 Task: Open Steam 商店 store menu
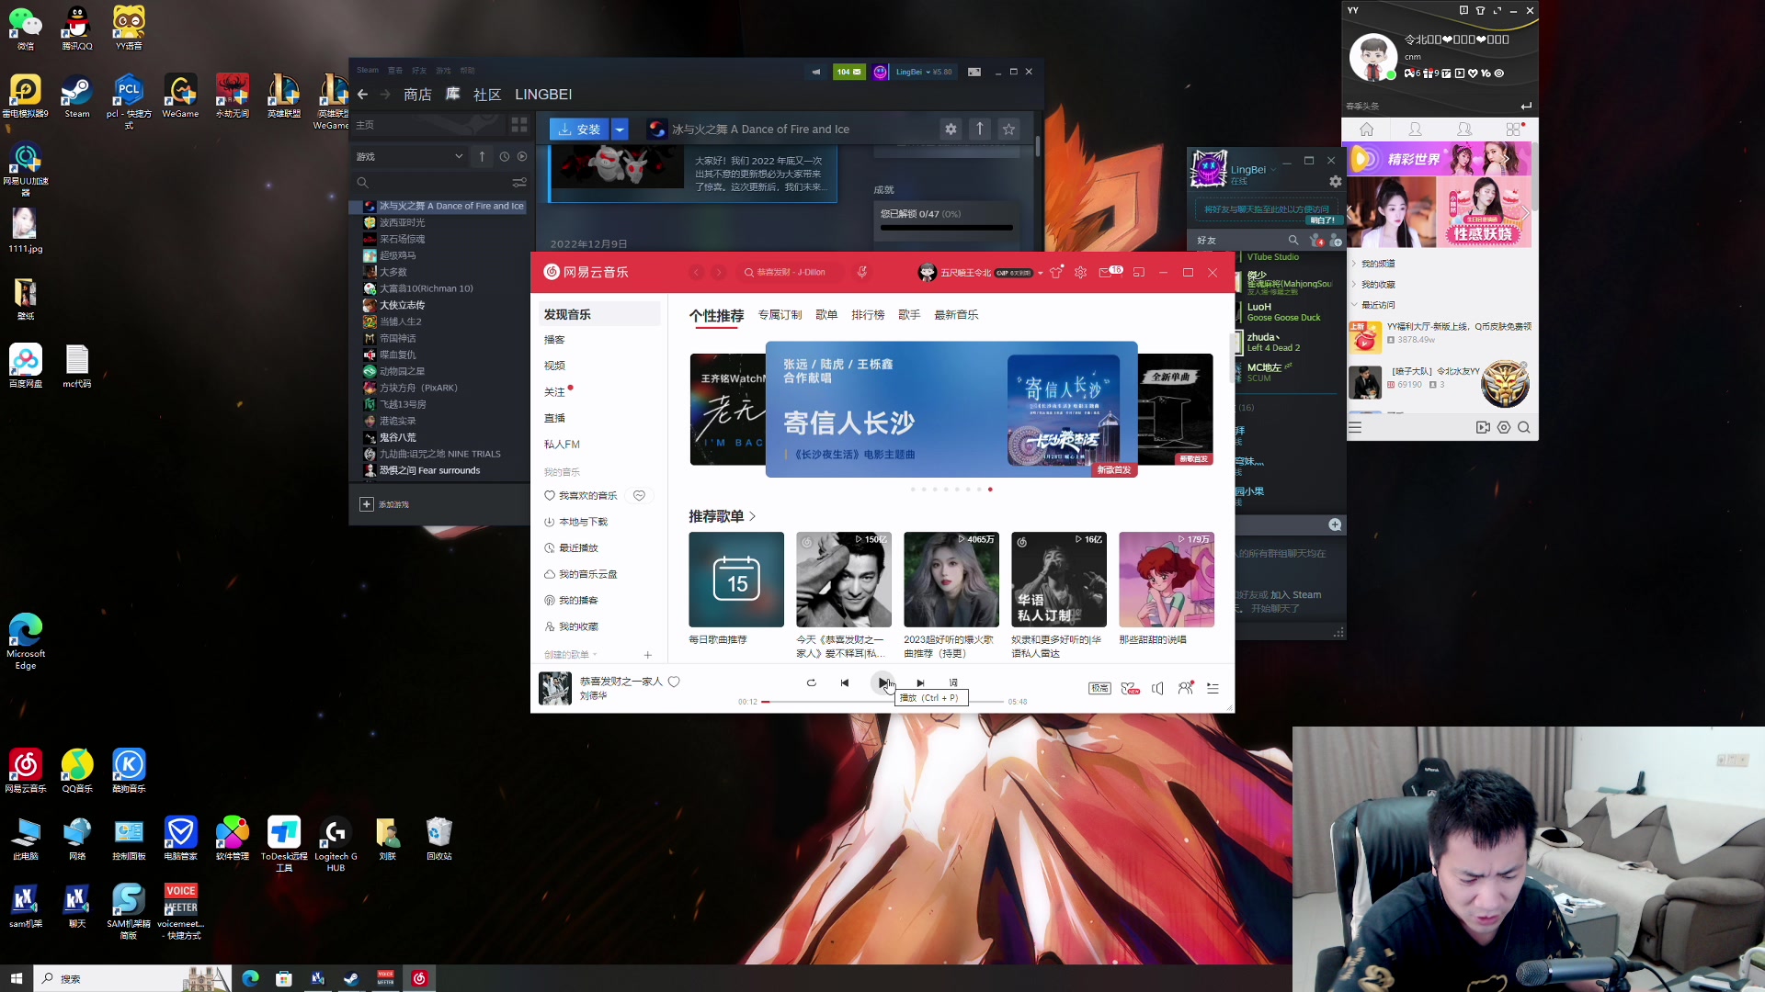[x=417, y=95]
